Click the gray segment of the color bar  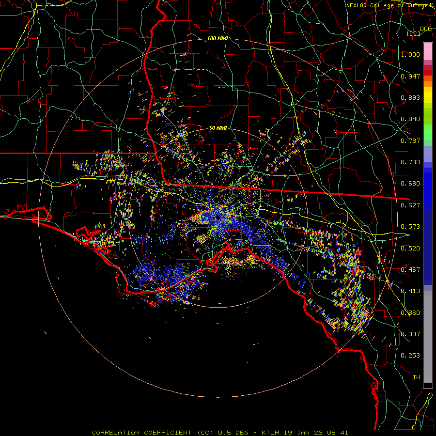(428, 337)
